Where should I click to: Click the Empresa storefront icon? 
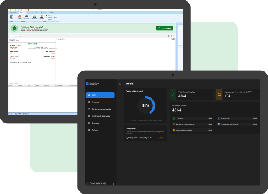89,123
